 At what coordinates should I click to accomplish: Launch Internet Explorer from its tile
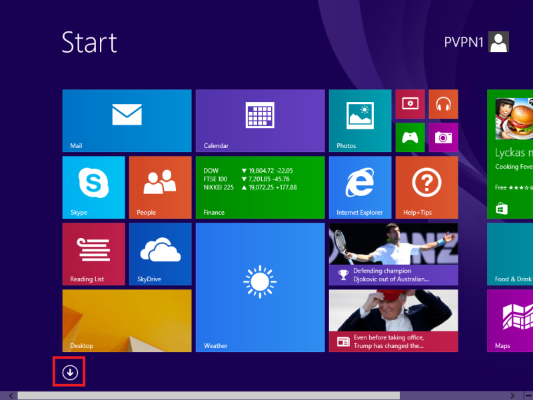[x=360, y=187]
